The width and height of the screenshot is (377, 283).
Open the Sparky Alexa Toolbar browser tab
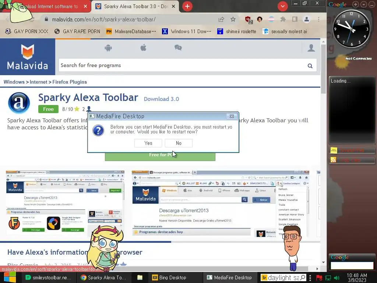coord(135,7)
